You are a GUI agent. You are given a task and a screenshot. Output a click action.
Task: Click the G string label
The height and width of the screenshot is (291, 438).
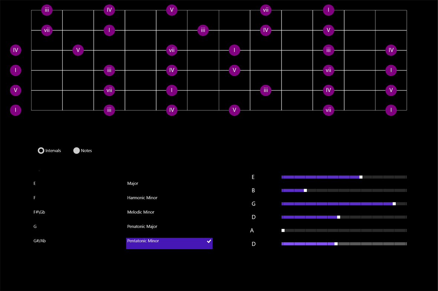(x=253, y=204)
